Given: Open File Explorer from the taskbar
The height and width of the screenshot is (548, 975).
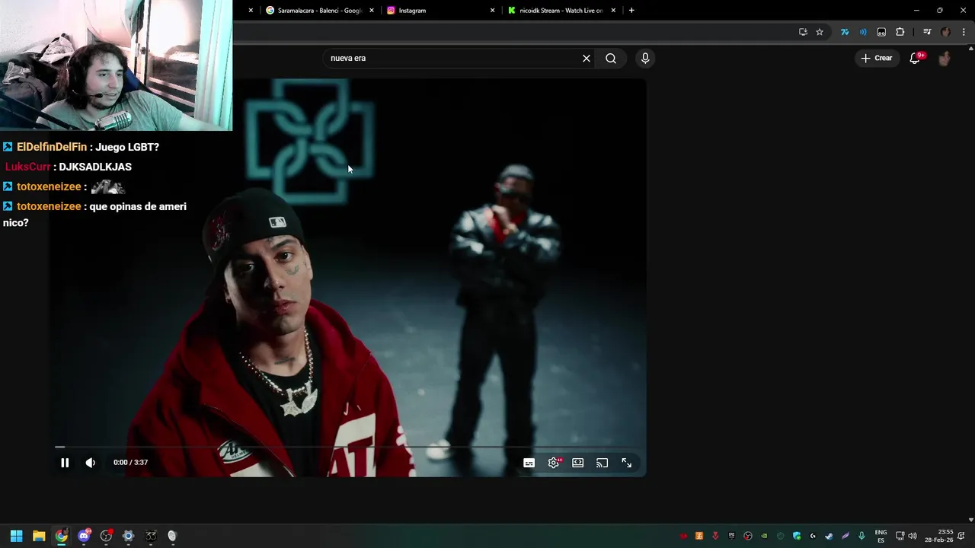Looking at the screenshot, I should point(39,536).
